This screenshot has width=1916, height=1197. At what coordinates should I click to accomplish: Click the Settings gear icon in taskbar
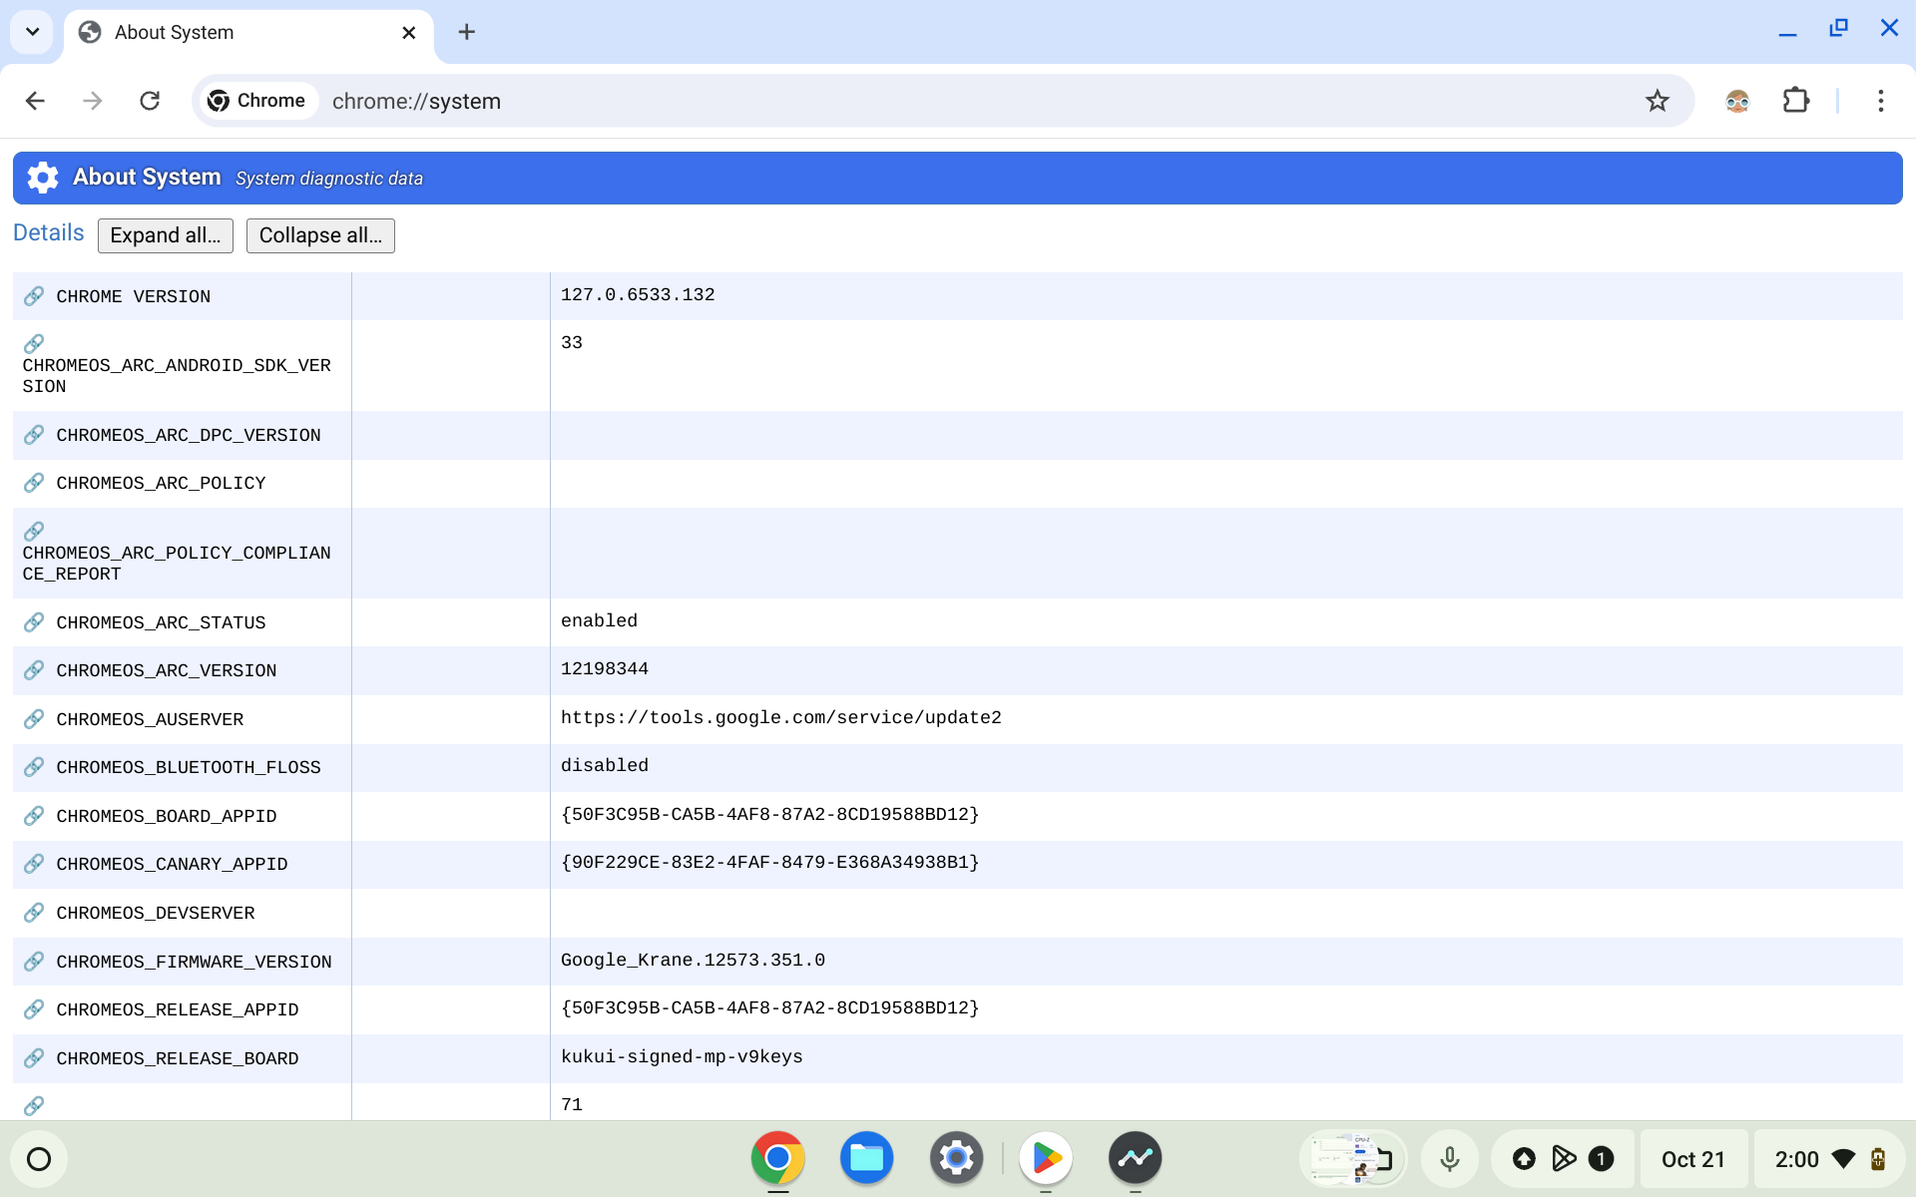[x=956, y=1158]
